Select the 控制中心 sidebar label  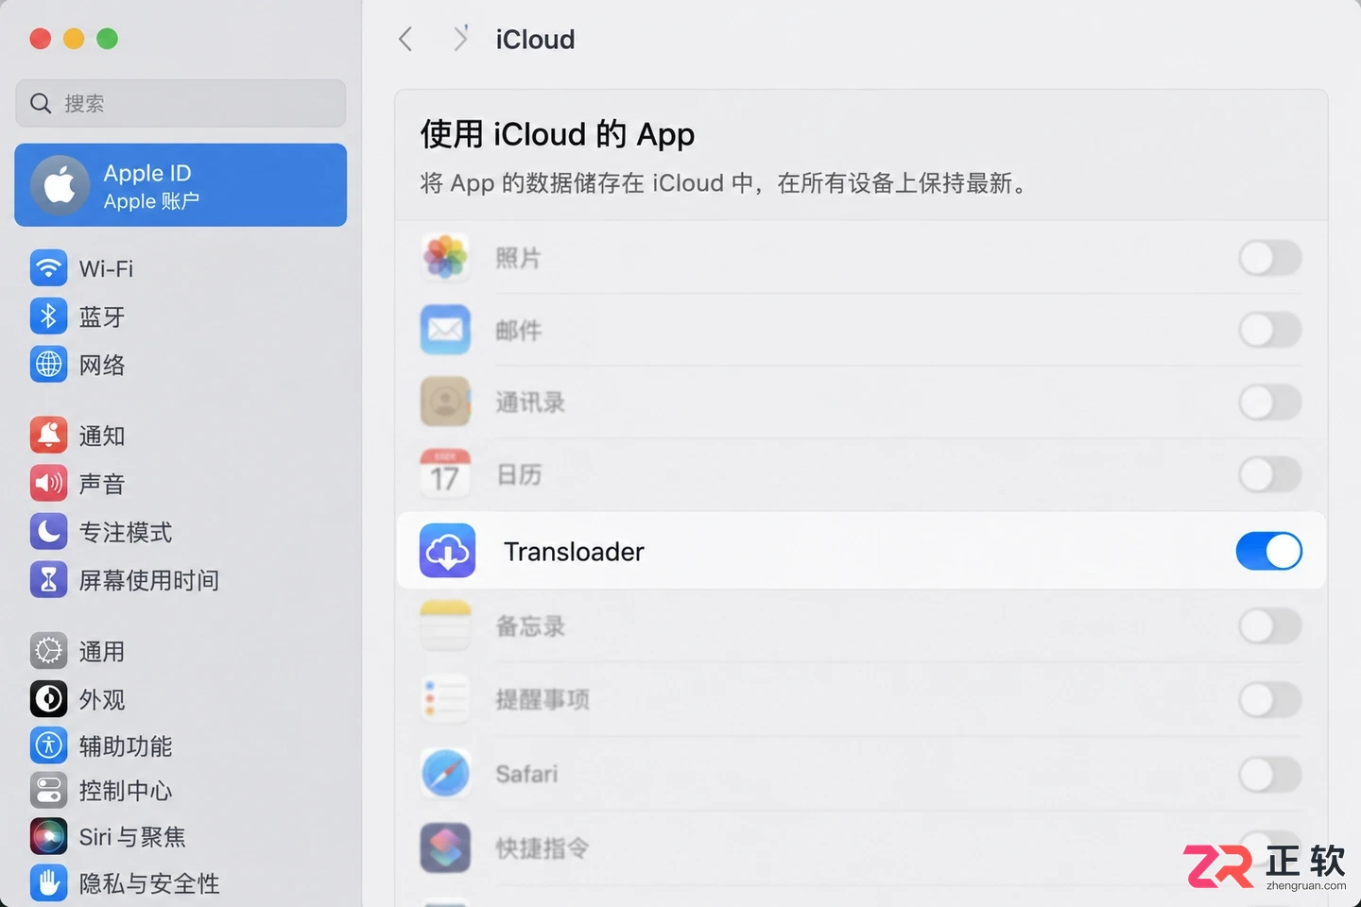[x=126, y=791]
